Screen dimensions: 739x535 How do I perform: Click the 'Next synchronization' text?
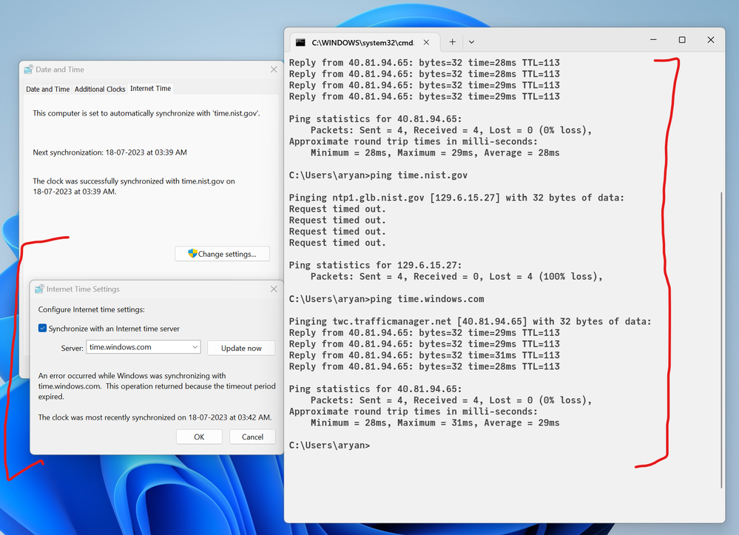[x=109, y=152]
